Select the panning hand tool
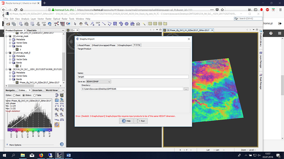 pyautogui.click(x=81, y=24)
